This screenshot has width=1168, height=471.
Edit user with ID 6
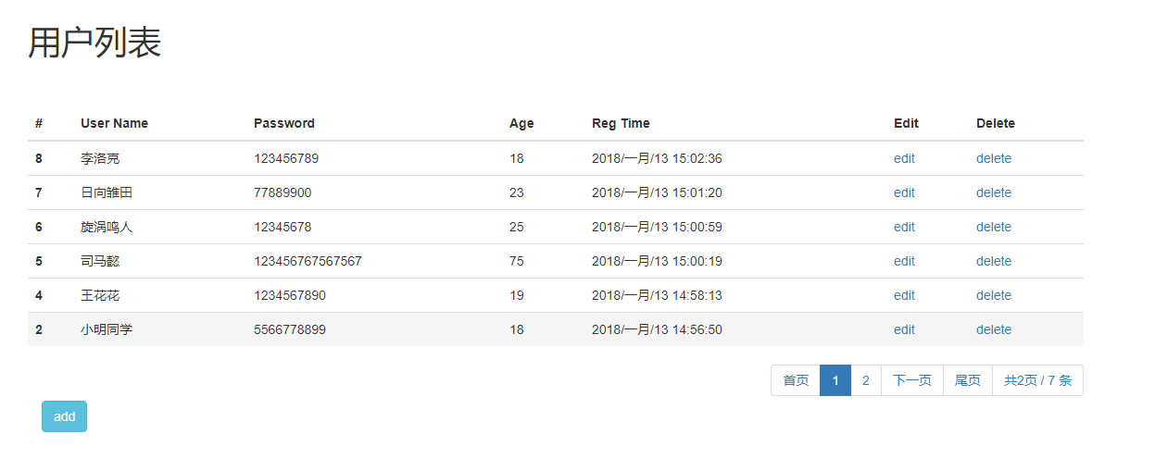[x=904, y=227]
